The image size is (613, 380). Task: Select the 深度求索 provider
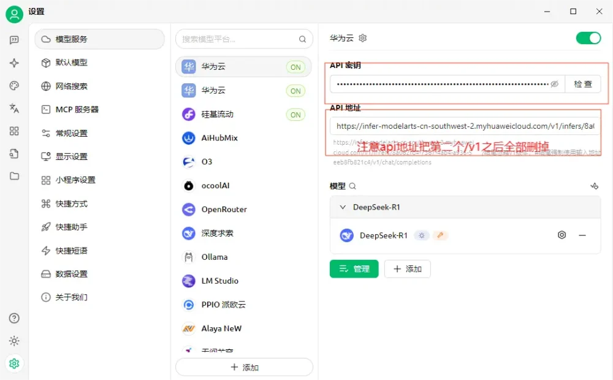pos(243,234)
